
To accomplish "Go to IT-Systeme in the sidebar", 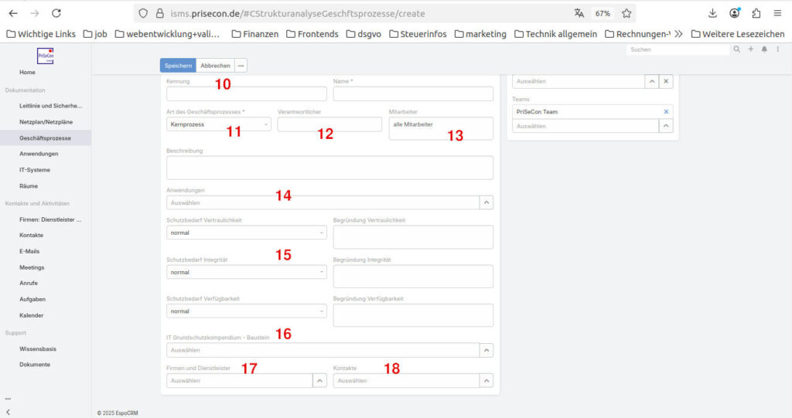I will click(x=34, y=170).
